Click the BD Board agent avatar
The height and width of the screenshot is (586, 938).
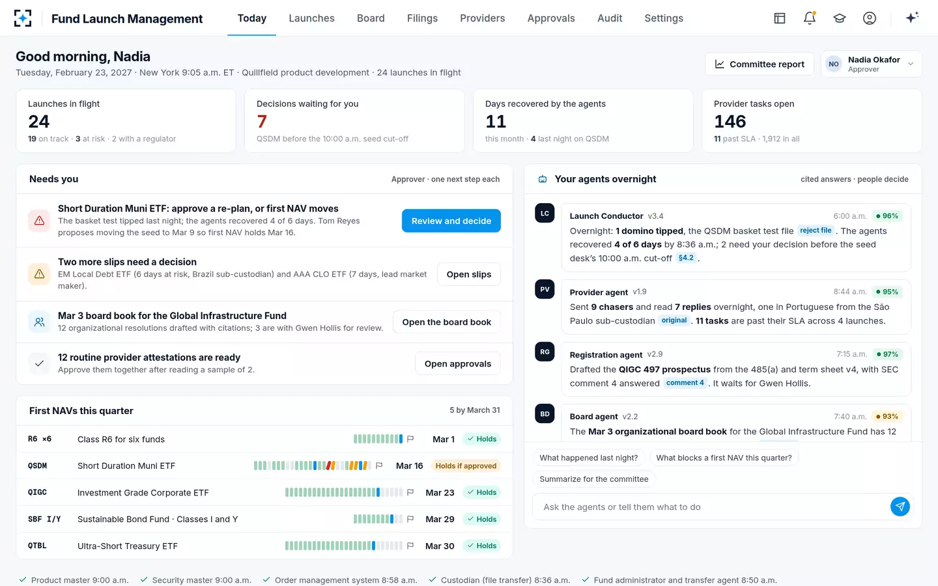pyautogui.click(x=545, y=413)
